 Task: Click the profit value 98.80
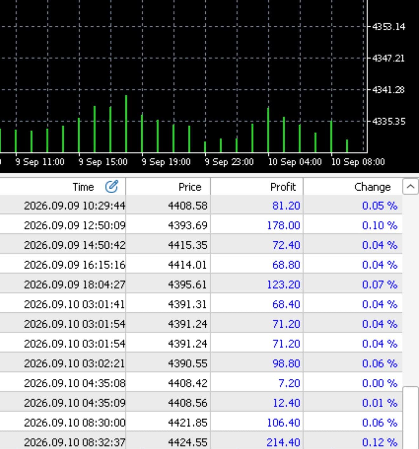[x=286, y=363]
